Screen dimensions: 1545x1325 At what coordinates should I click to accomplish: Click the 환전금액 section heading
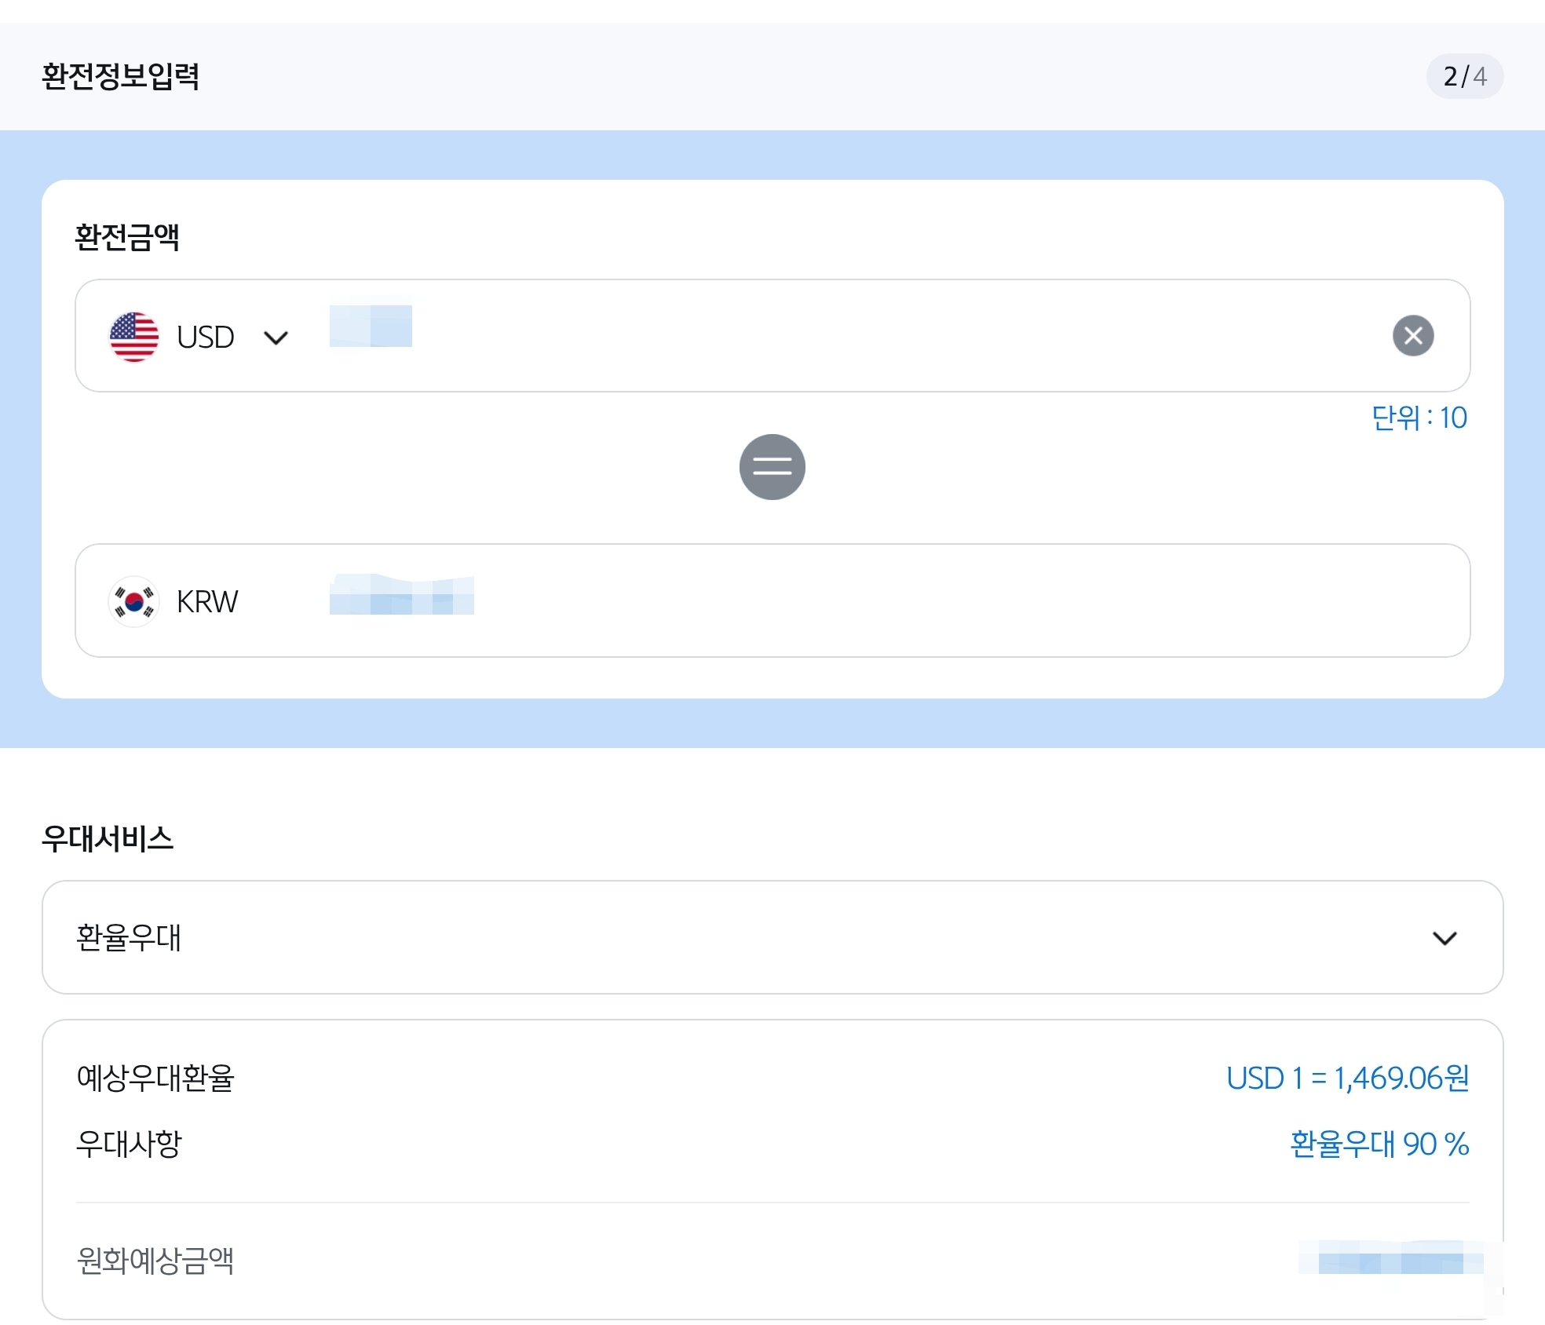(127, 237)
